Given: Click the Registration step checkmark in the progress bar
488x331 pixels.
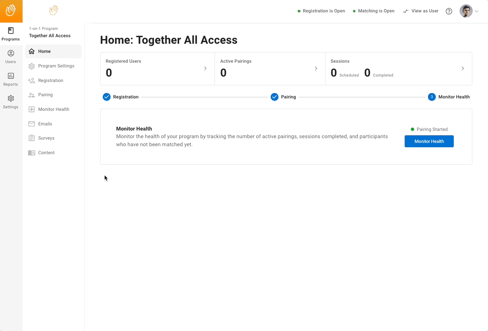Looking at the screenshot, I should coord(106,97).
